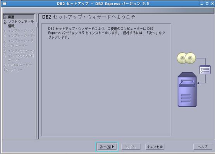Click the welcome paragraph mentioning Express バージョン 9.5
This screenshot has width=215, height=154.
click(x=107, y=33)
